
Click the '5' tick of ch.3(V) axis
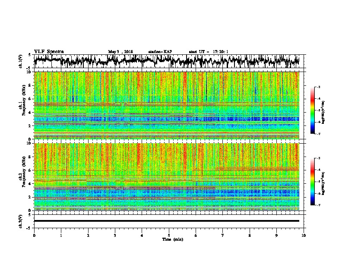point(29,215)
